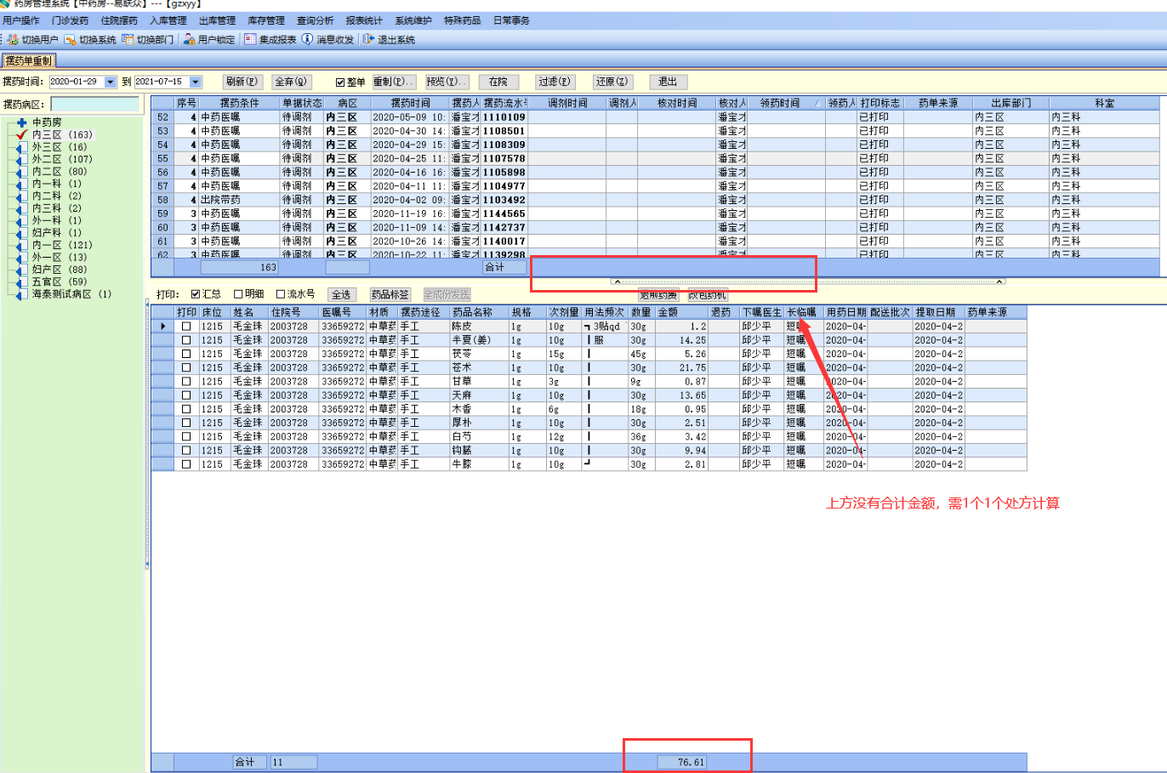Click the 用户锁定 user lock icon
Screen dimensions: 1167x773
[x=189, y=39]
